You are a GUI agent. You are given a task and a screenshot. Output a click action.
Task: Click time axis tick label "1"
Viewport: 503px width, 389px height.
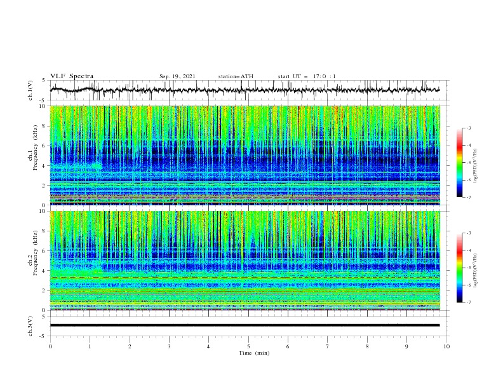(x=90, y=346)
